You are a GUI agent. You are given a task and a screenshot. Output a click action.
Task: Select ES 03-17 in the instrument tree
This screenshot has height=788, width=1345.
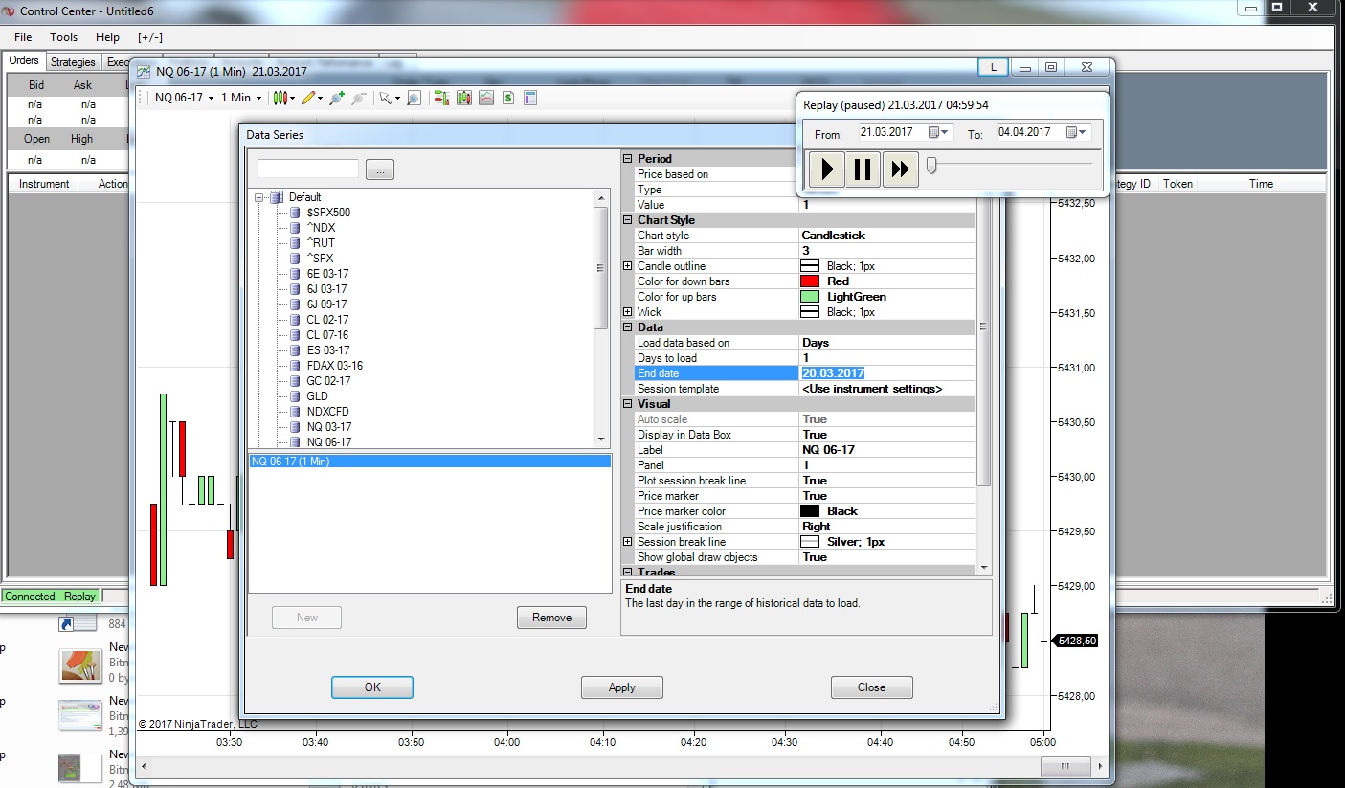coord(328,350)
